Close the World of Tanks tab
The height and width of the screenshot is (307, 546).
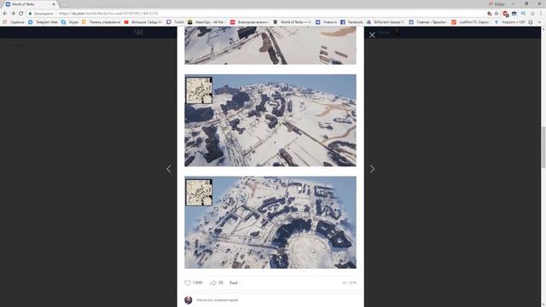tap(54, 4)
